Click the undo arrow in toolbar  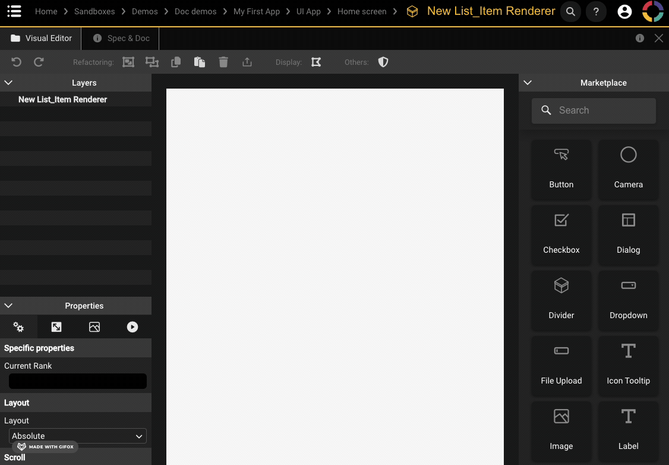(17, 62)
